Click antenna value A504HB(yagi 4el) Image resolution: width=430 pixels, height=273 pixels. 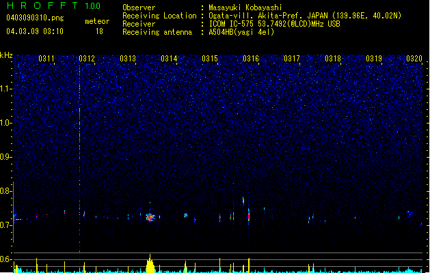[241, 32]
